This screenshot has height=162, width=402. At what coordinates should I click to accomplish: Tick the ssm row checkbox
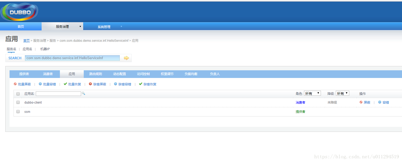(18, 112)
